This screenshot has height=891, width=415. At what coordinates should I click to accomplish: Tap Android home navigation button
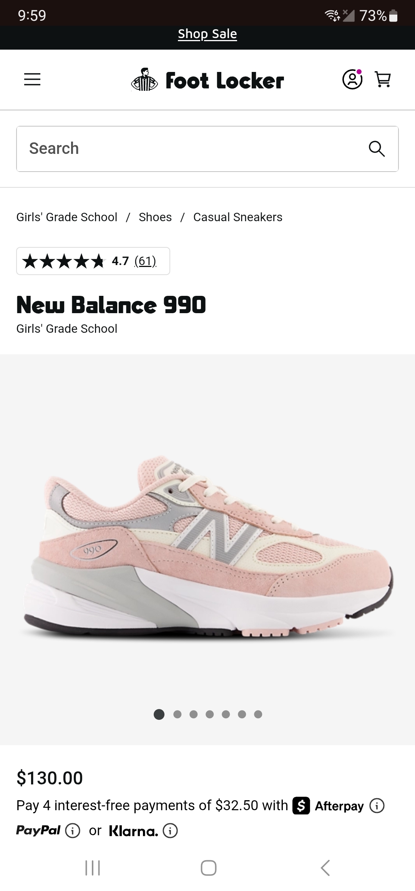[x=208, y=868]
